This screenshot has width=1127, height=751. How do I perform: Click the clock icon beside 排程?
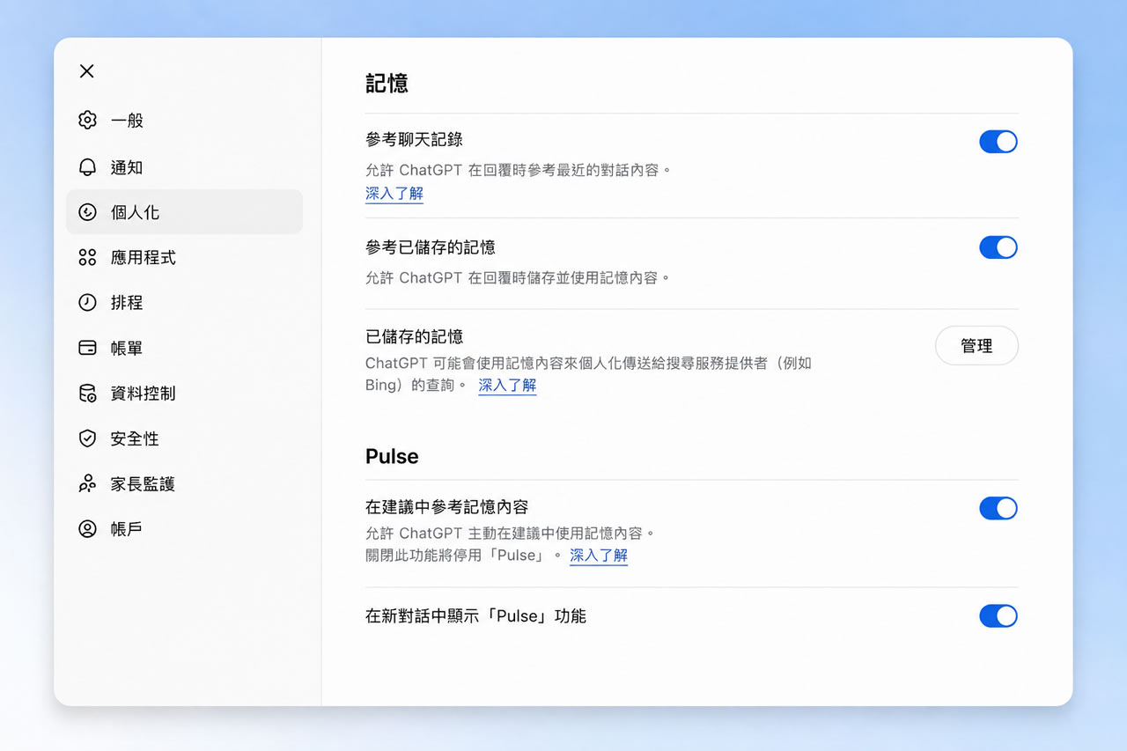coord(87,303)
